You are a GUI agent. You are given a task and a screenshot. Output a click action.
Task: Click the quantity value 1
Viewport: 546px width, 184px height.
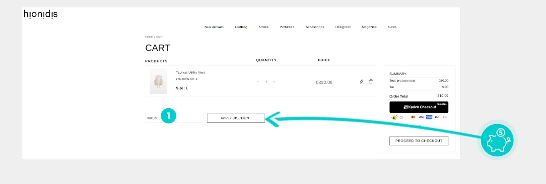click(x=267, y=82)
